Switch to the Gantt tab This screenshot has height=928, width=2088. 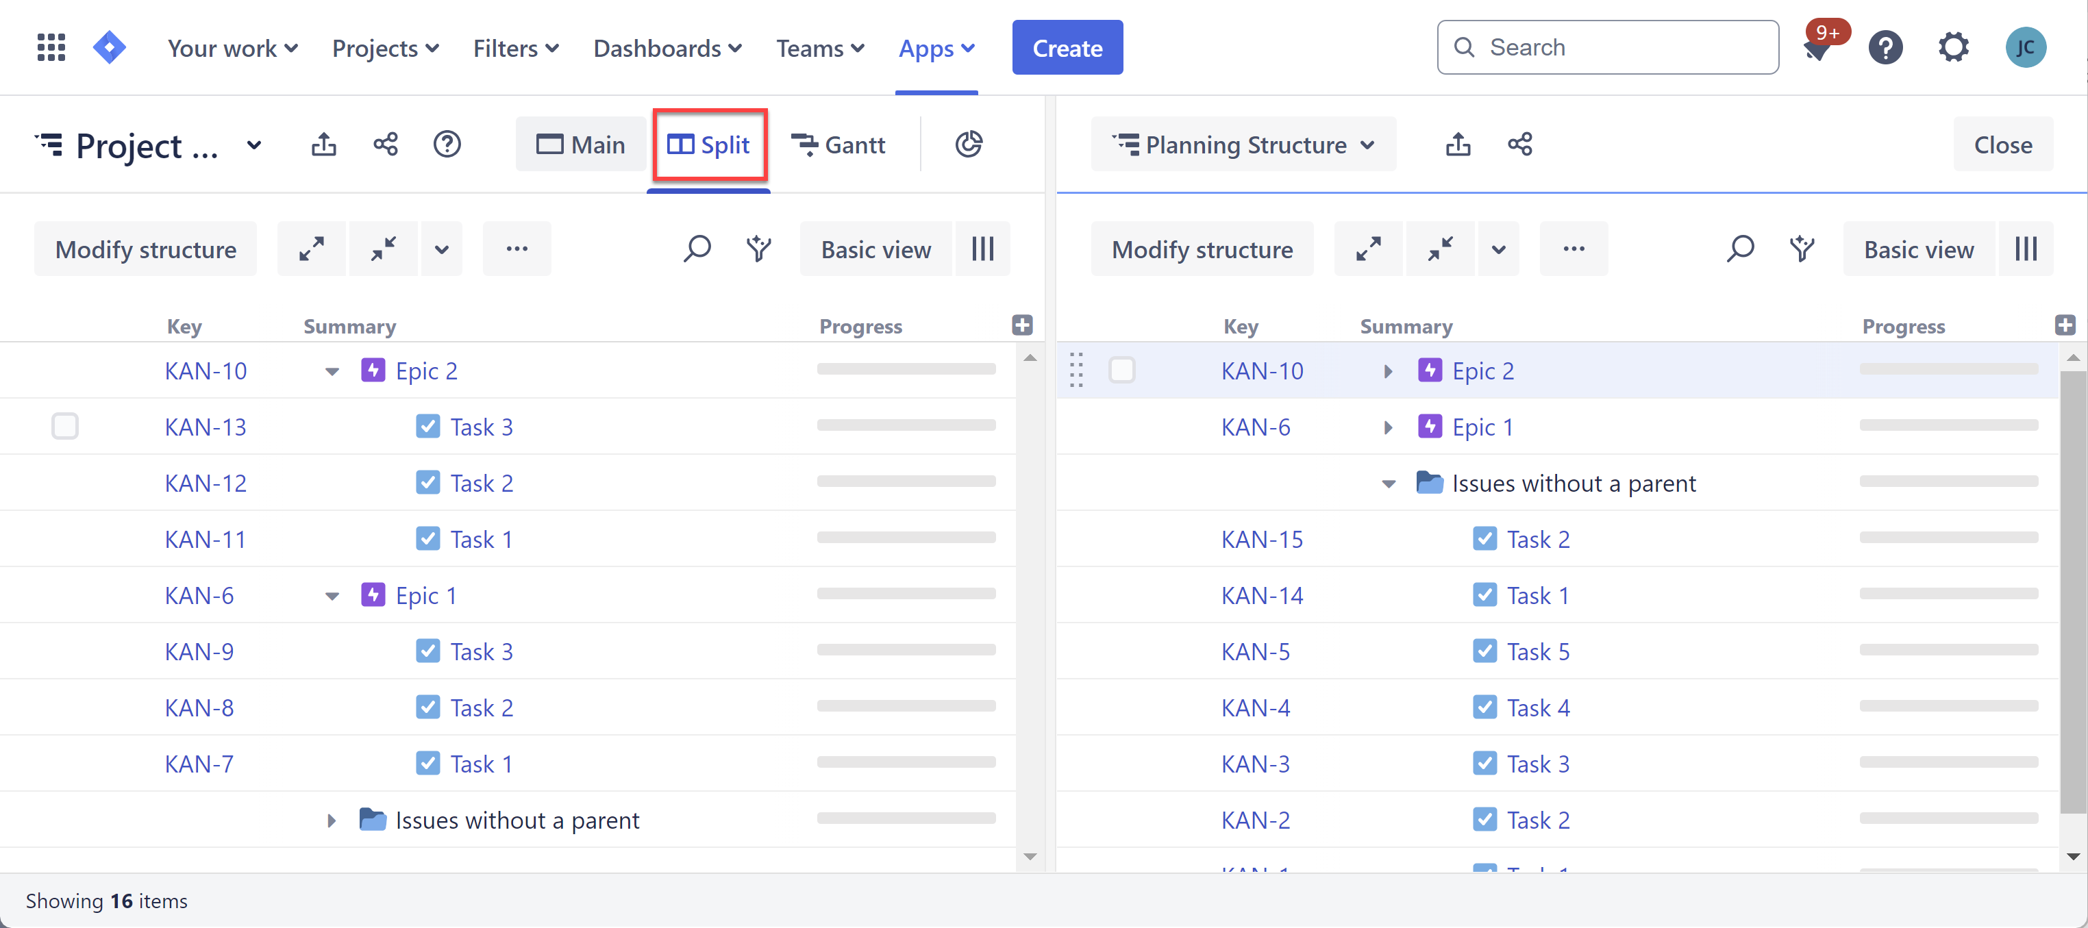tap(839, 145)
